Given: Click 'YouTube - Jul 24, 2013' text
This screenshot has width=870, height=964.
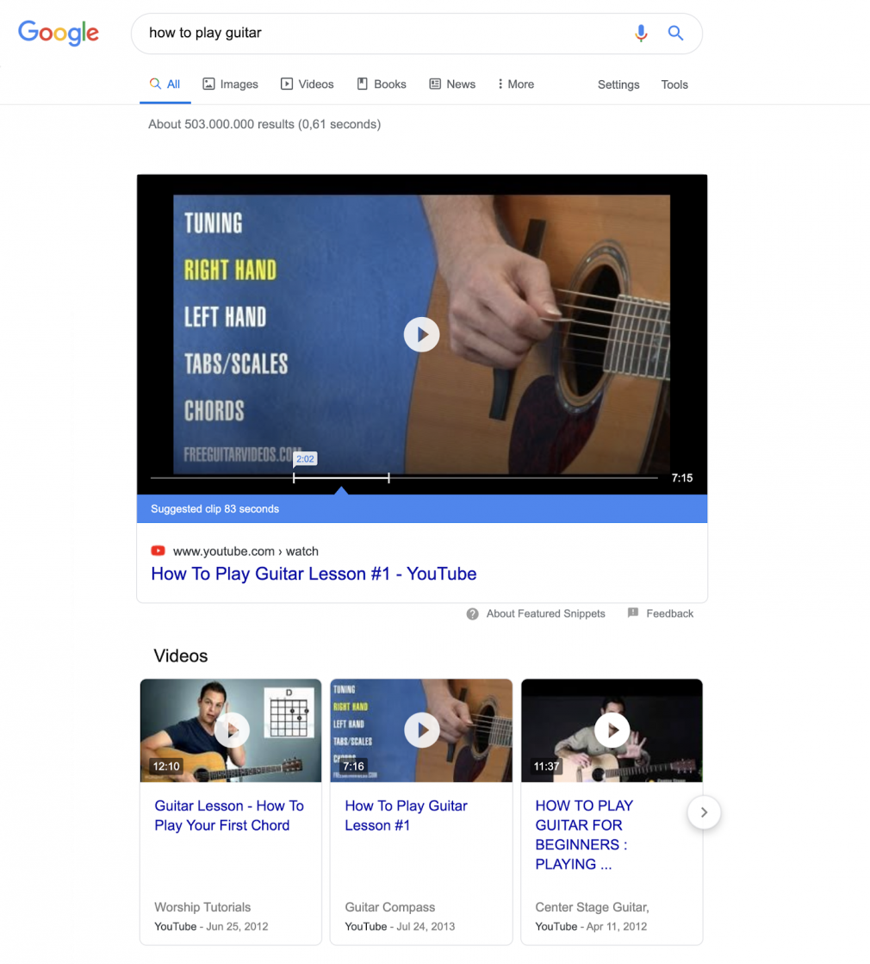Looking at the screenshot, I should 400,926.
